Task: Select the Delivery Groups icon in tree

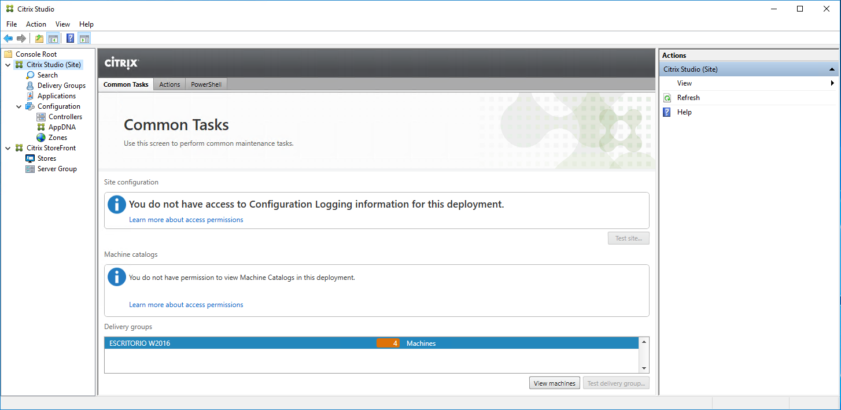Action: pyautogui.click(x=30, y=86)
